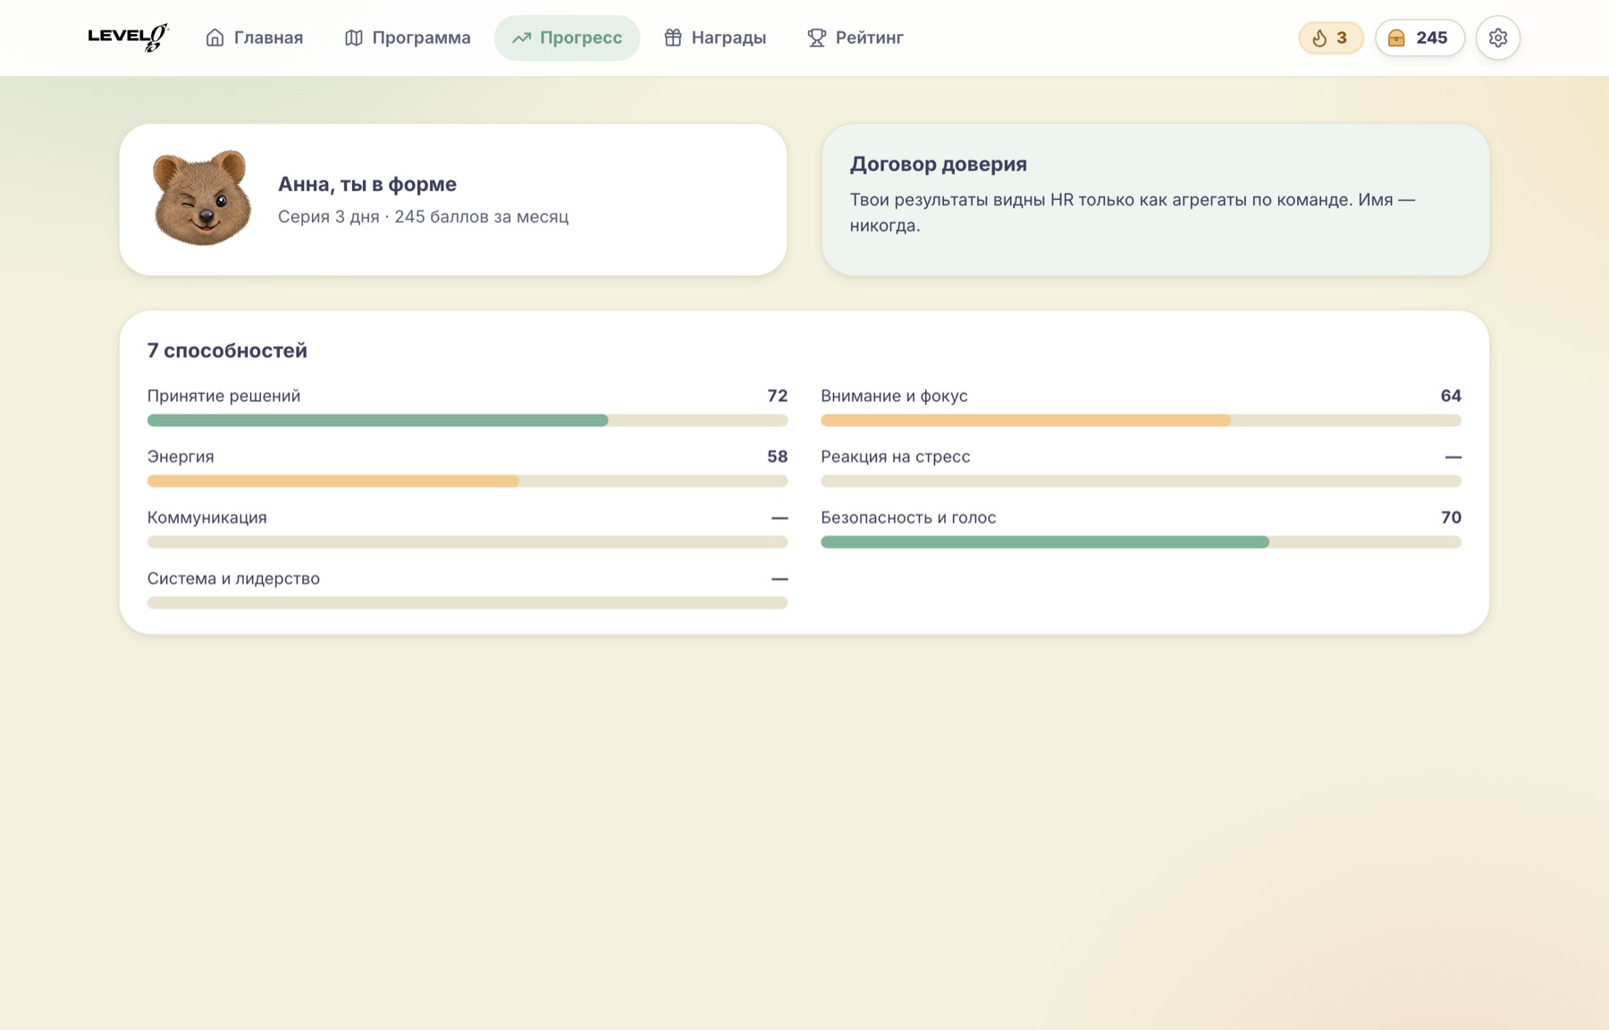The height and width of the screenshot is (1030, 1609).
Task: Click the empty Система и лидерство bar
Action: point(468,603)
